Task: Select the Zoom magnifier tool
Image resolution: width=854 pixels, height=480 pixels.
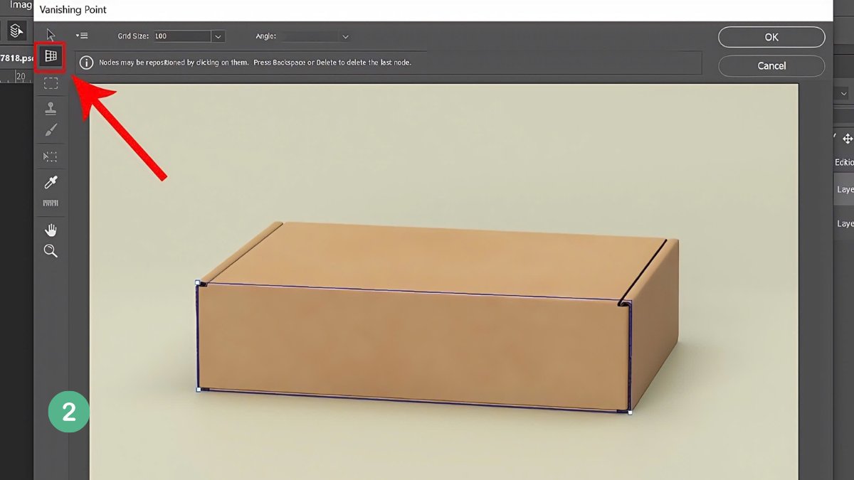Action: (51, 251)
